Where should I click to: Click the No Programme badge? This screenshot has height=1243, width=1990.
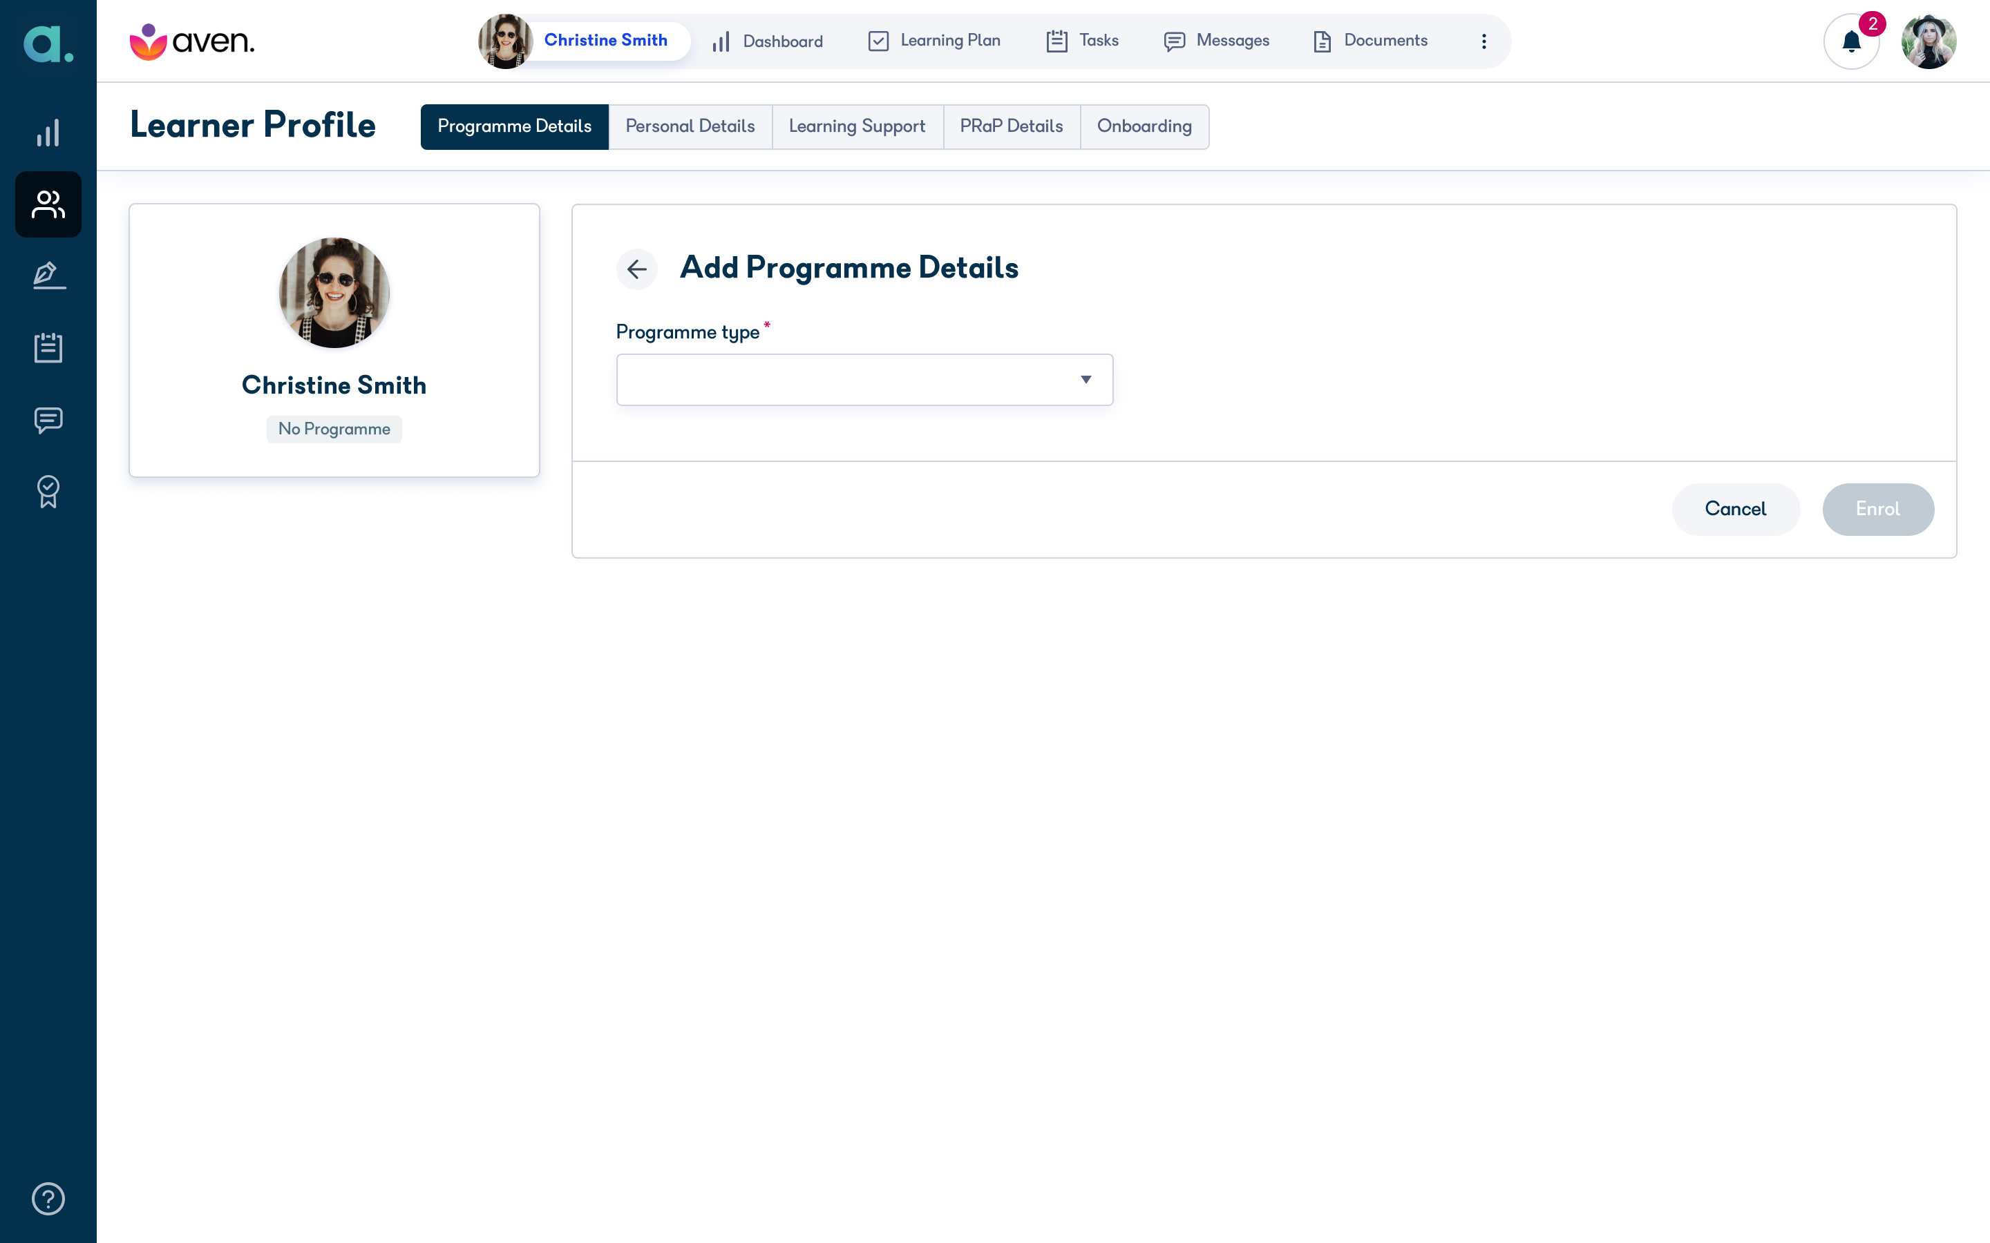tap(334, 429)
